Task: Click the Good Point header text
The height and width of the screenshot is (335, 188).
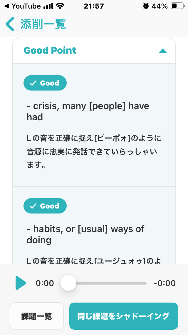Action: point(50,50)
